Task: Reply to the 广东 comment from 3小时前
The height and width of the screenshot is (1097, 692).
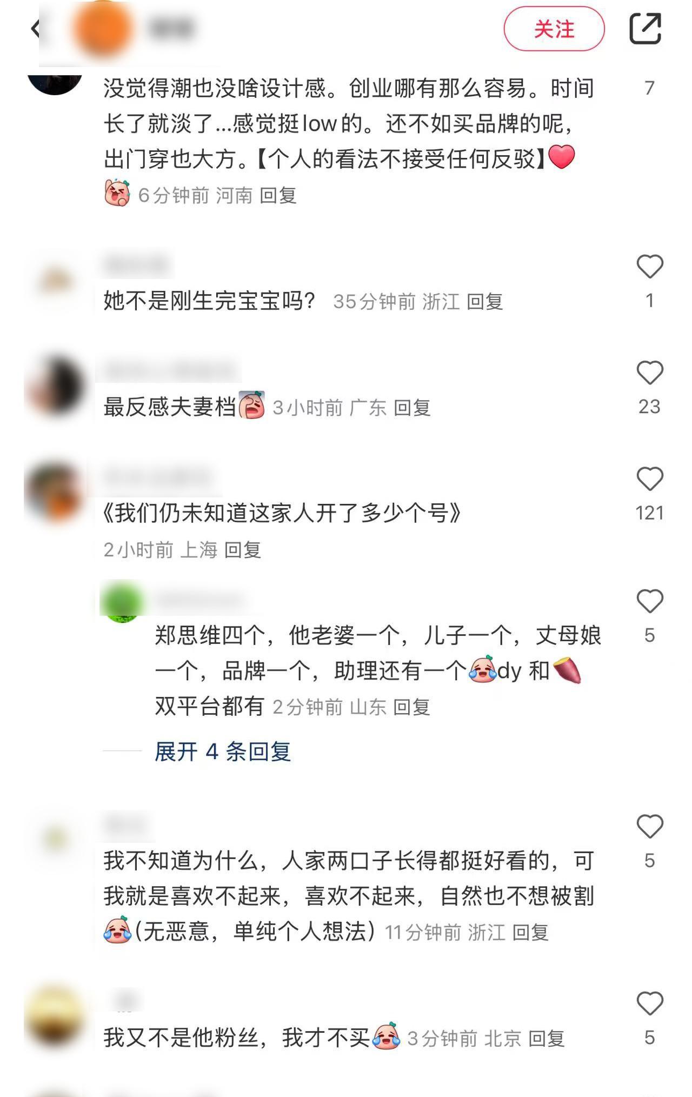Action: (412, 407)
